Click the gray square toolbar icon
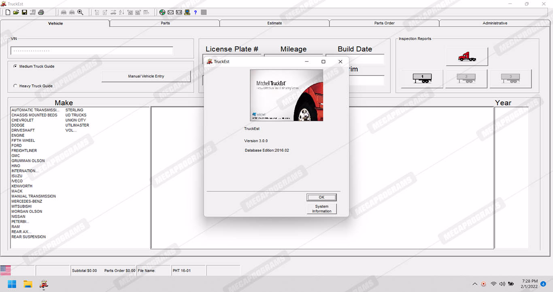This screenshot has width=553, height=292. click(x=204, y=13)
